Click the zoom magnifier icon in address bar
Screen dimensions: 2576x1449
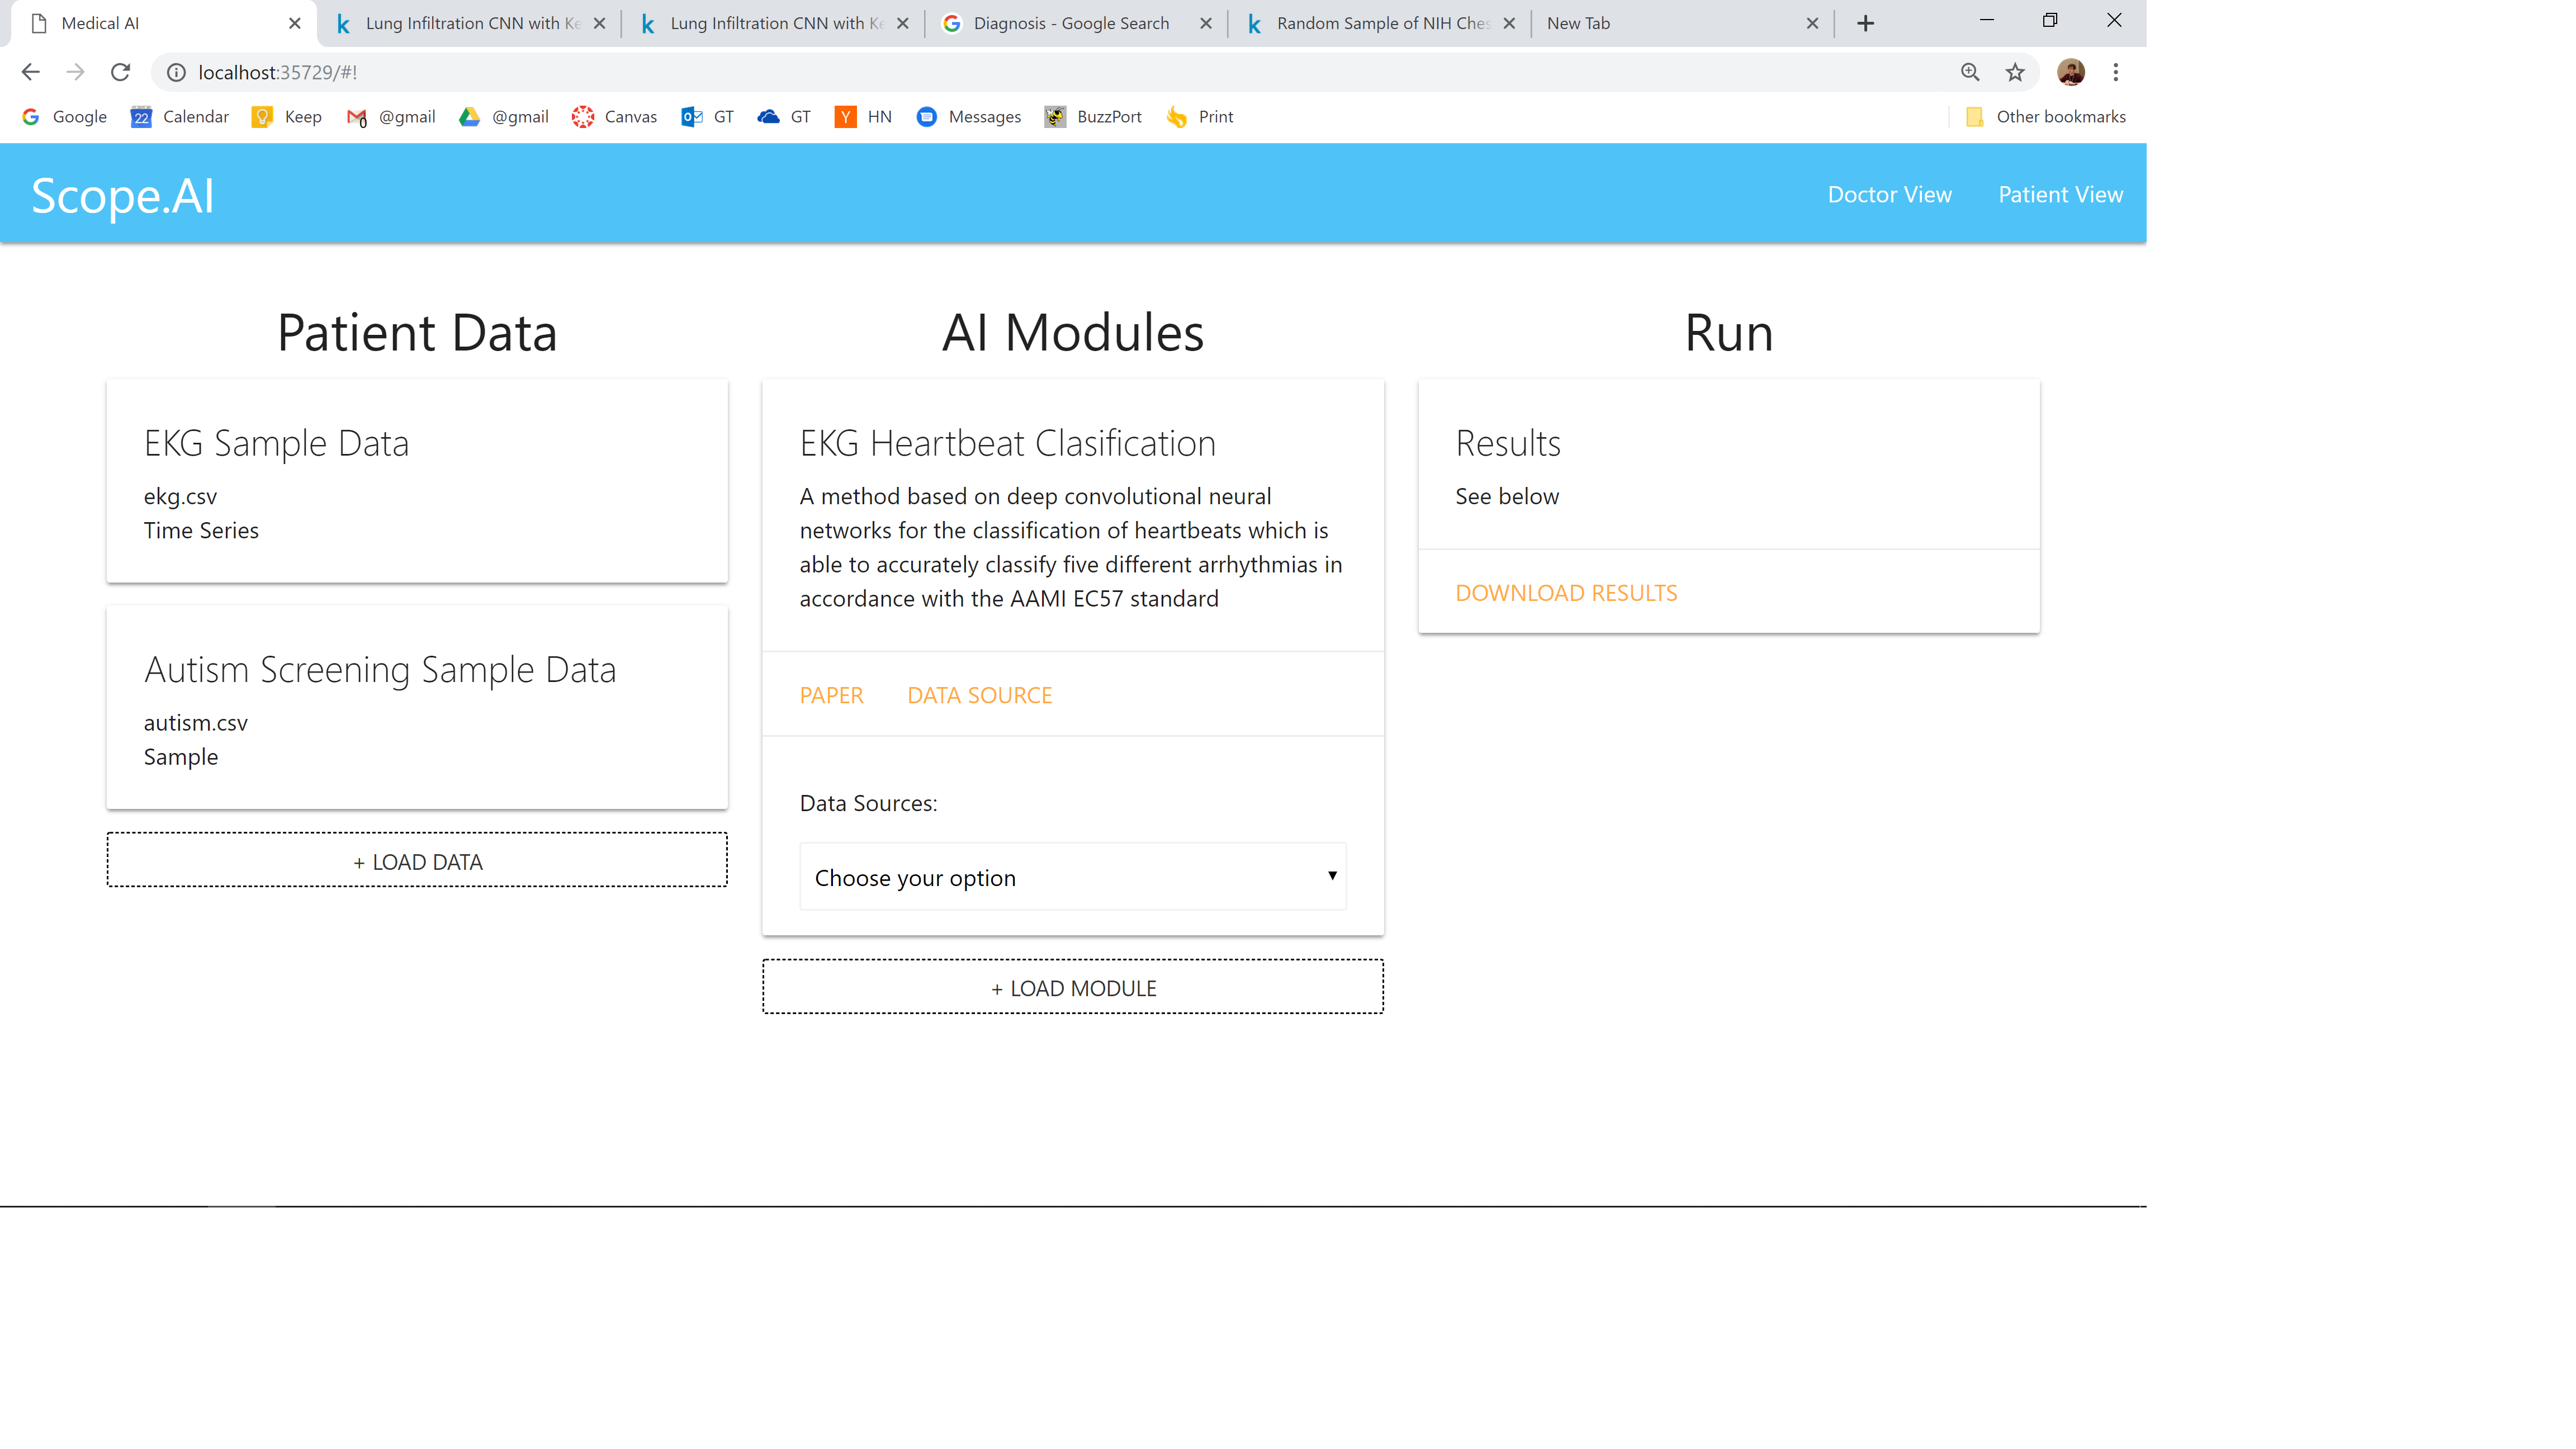click(1969, 72)
